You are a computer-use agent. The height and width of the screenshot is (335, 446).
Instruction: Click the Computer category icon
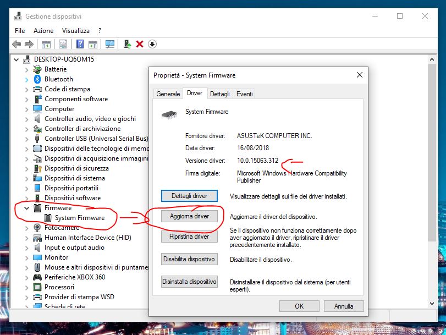(37, 109)
